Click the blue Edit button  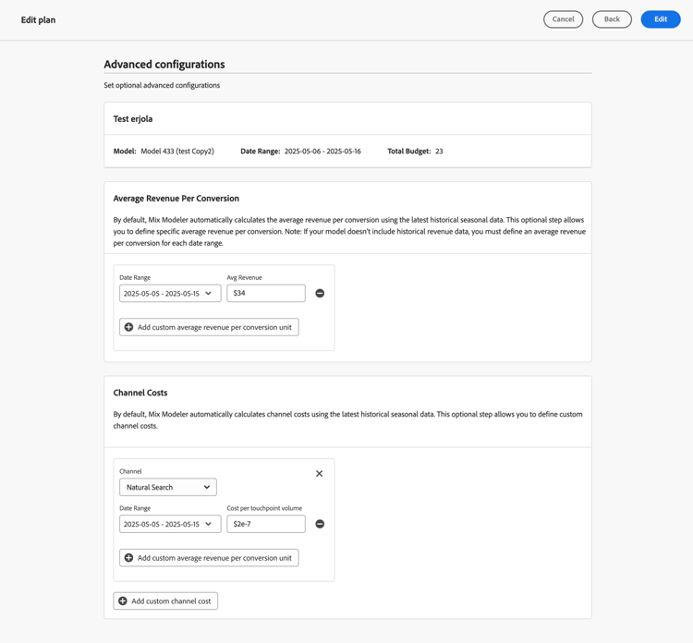[x=660, y=19]
